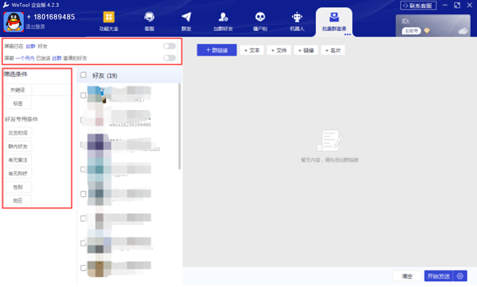Toggle the 屏蔽已在此群好友 switch
The width and height of the screenshot is (477, 287).
(x=170, y=46)
